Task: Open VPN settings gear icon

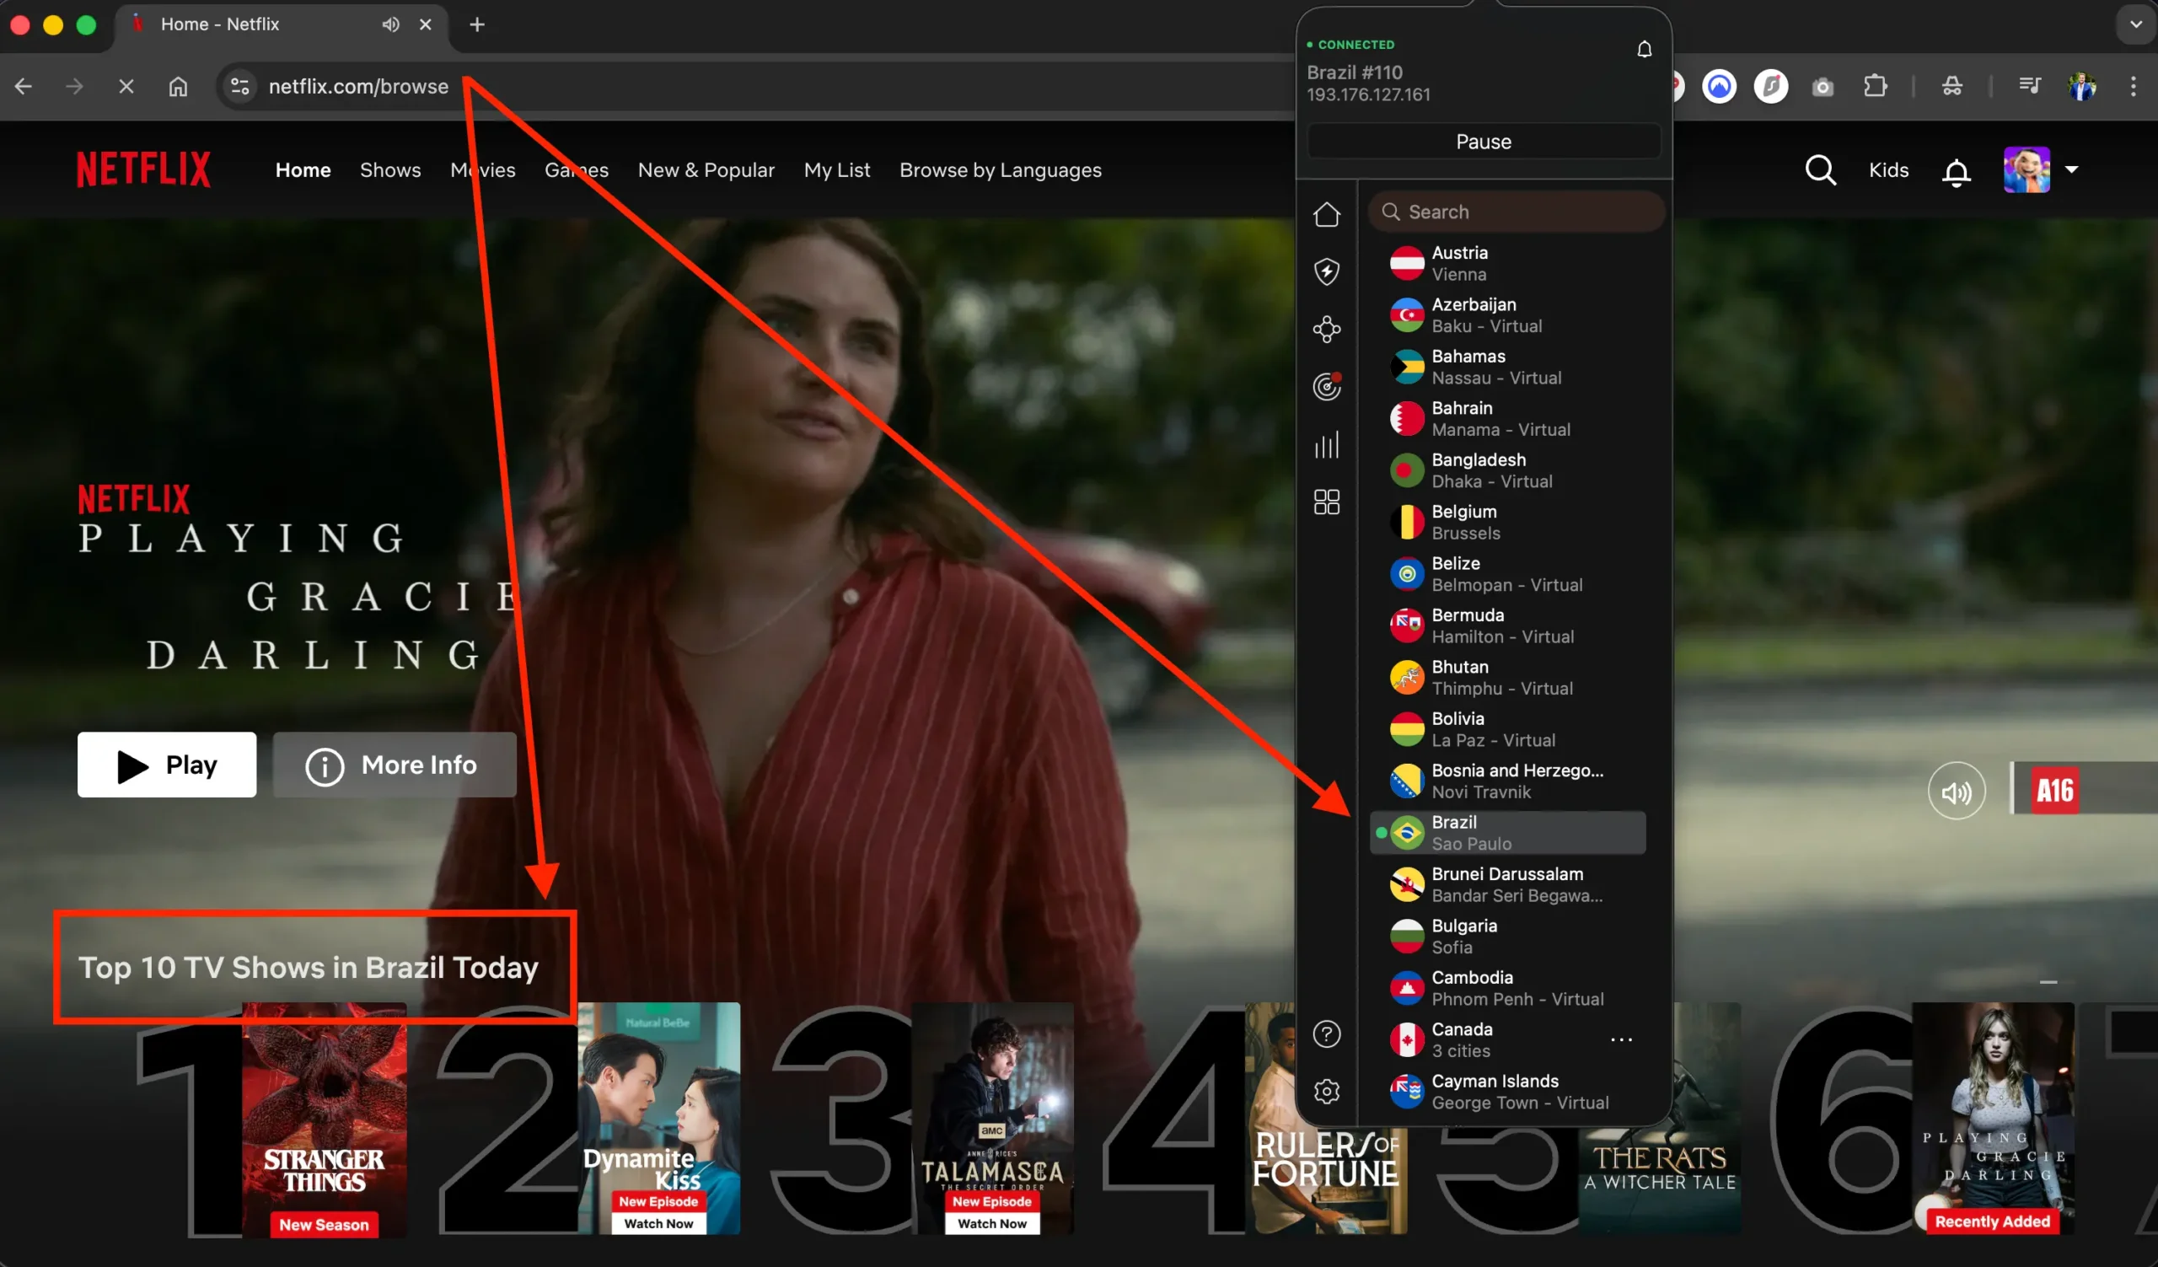Action: click(x=1327, y=1091)
